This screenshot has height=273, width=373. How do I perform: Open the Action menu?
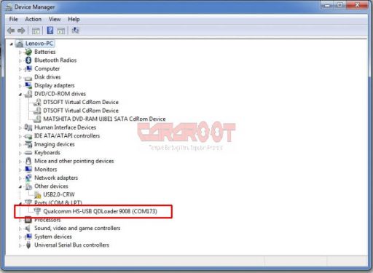(x=34, y=19)
